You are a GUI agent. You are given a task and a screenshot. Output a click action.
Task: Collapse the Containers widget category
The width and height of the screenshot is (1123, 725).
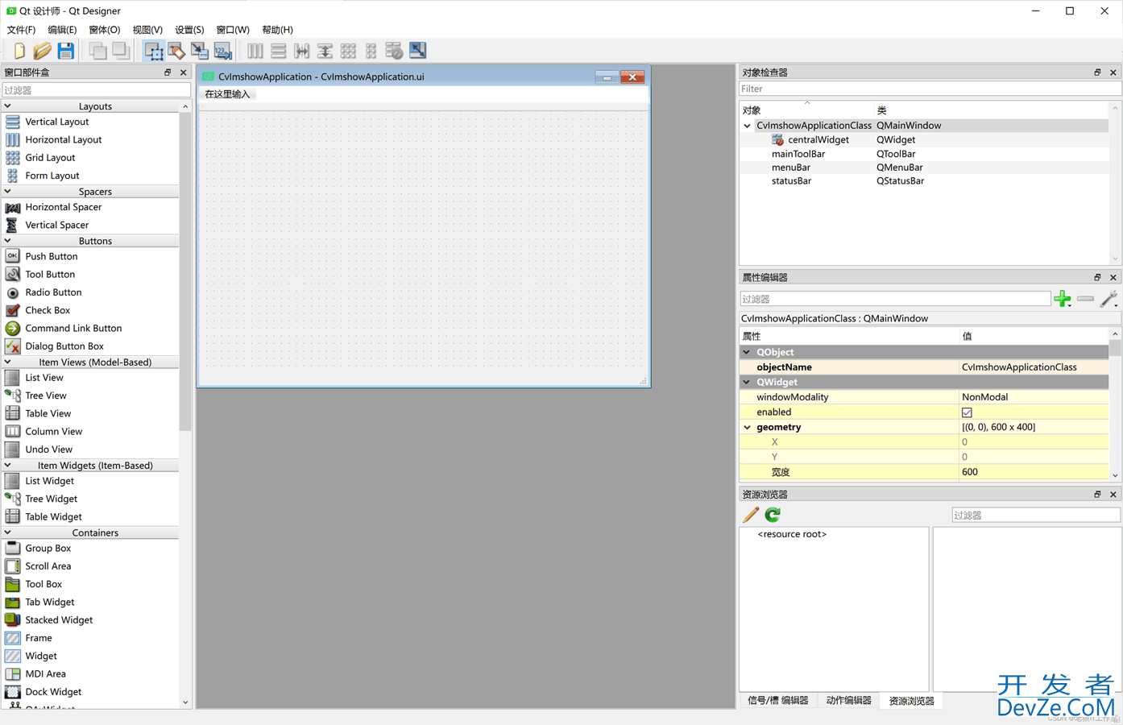[x=8, y=533]
